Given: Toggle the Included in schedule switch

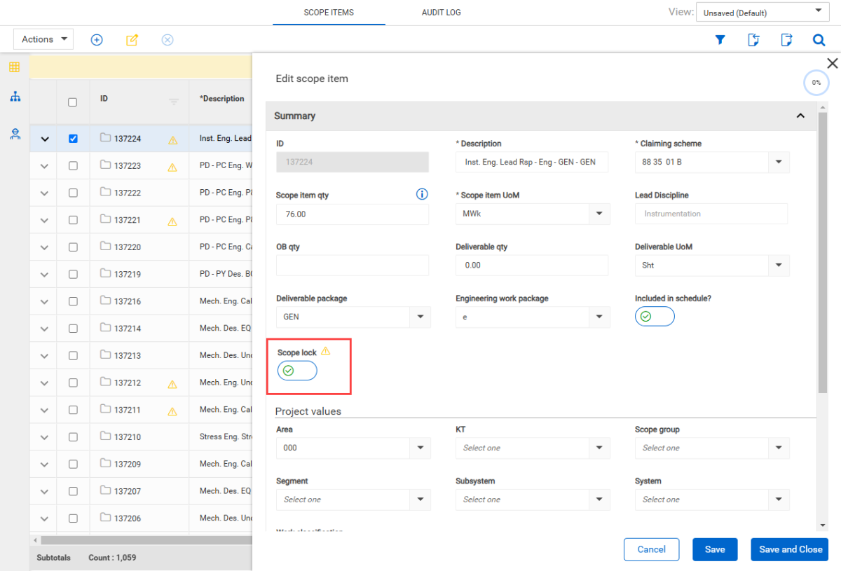Looking at the screenshot, I should [655, 317].
